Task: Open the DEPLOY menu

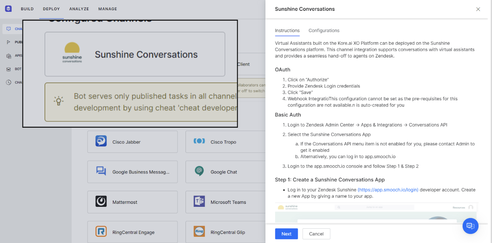Action: coord(51,9)
